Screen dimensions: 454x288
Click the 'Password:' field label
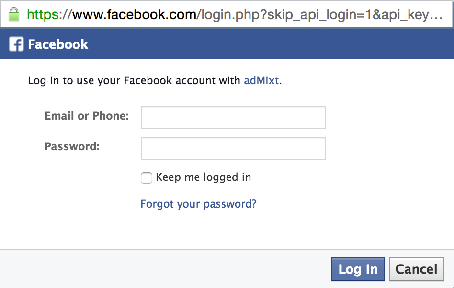click(72, 146)
